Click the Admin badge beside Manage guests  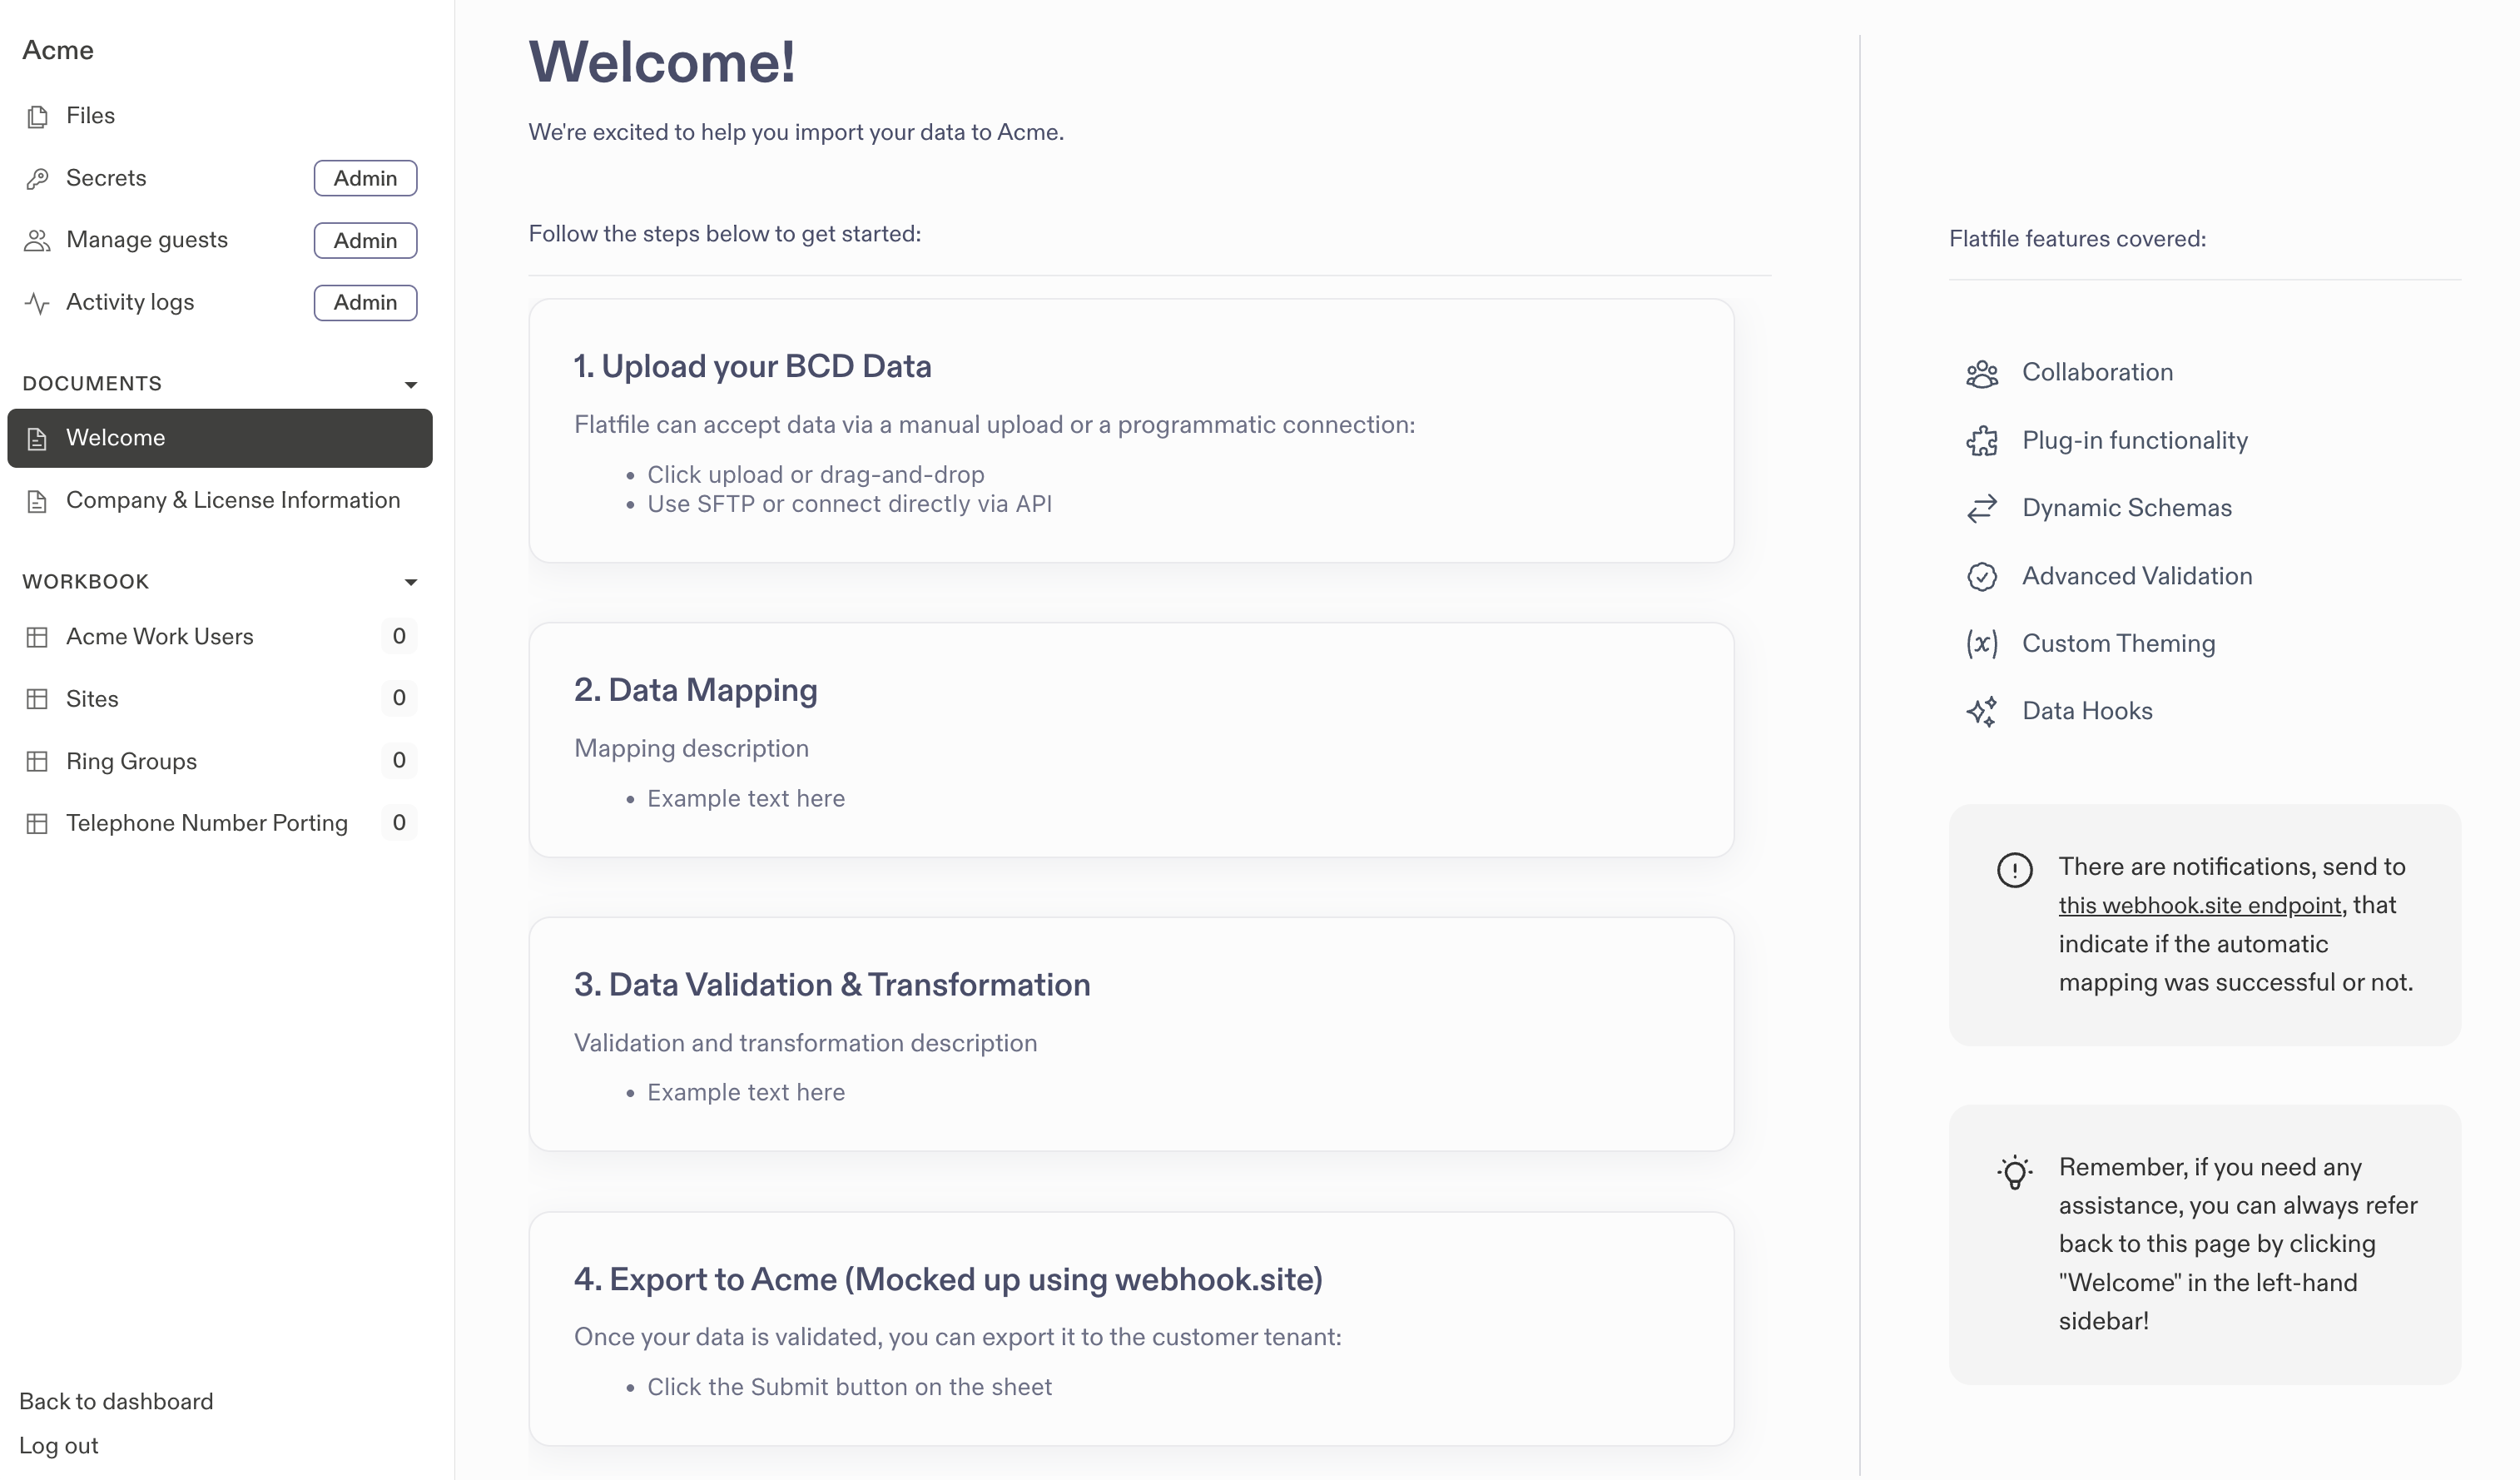point(365,240)
